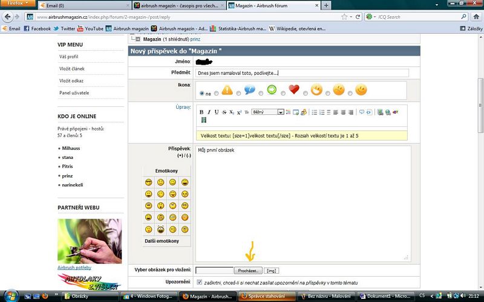Image resolution: width=484 pixels, height=302 pixels.
Task: Click the sunglasses emoticon in Emotikony grid
Action: click(148, 182)
